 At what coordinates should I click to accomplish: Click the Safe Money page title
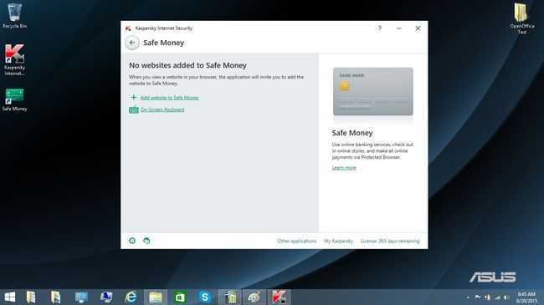click(163, 43)
